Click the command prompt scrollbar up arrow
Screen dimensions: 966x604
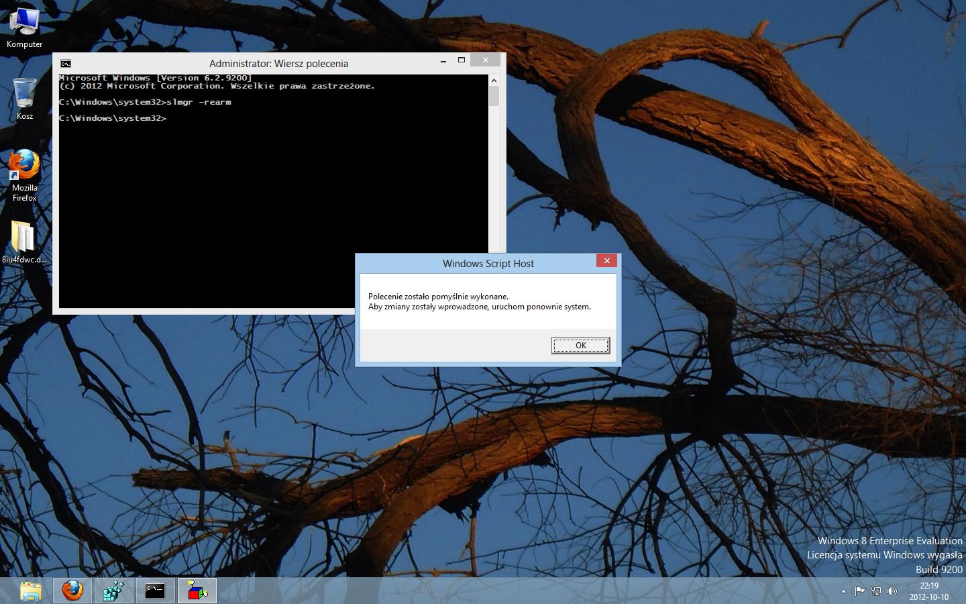[x=494, y=81]
